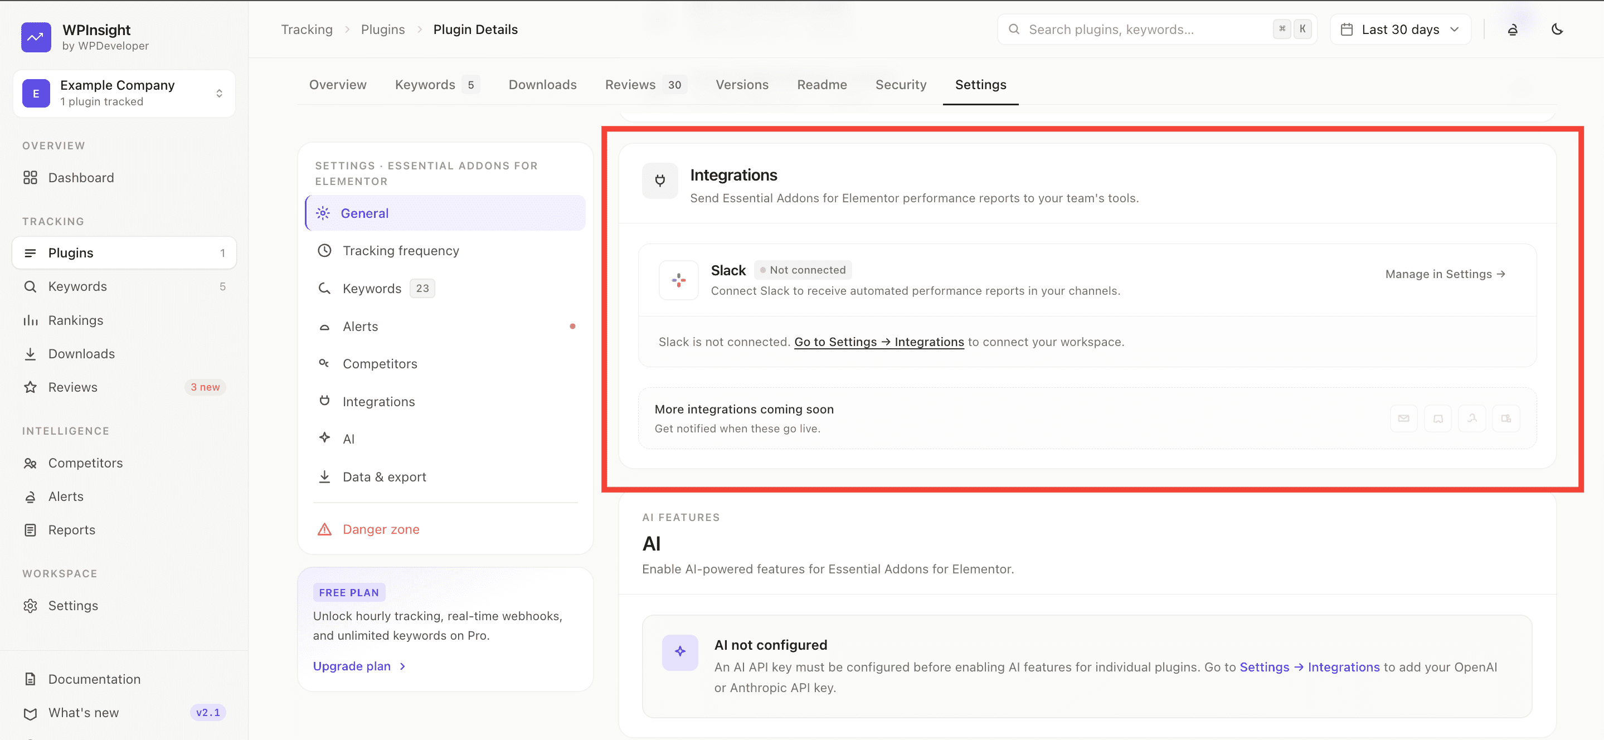1604x740 pixels.
Task: Click the Documentation file icon
Action: point(30,679)
